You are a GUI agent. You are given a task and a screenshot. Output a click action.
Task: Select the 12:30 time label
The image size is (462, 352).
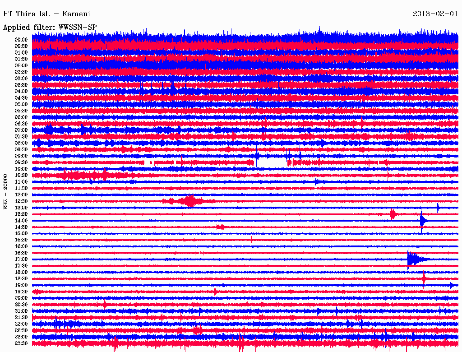21,201
